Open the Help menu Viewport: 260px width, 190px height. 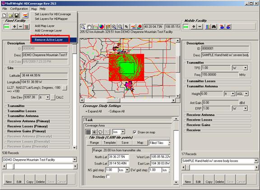click(x=42, y=9)
